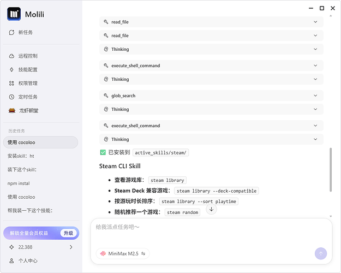Click the Steam CLI Skill heading
341x273 pixels.
tap(120, 166)
